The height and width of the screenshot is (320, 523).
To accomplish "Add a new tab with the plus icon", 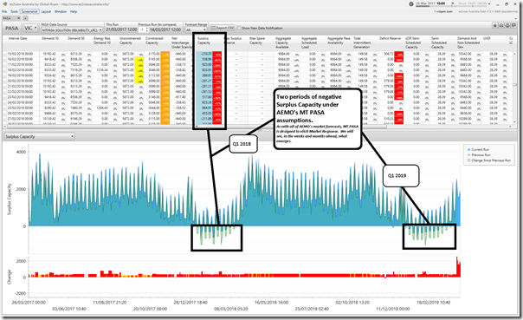I will point(25,18).
